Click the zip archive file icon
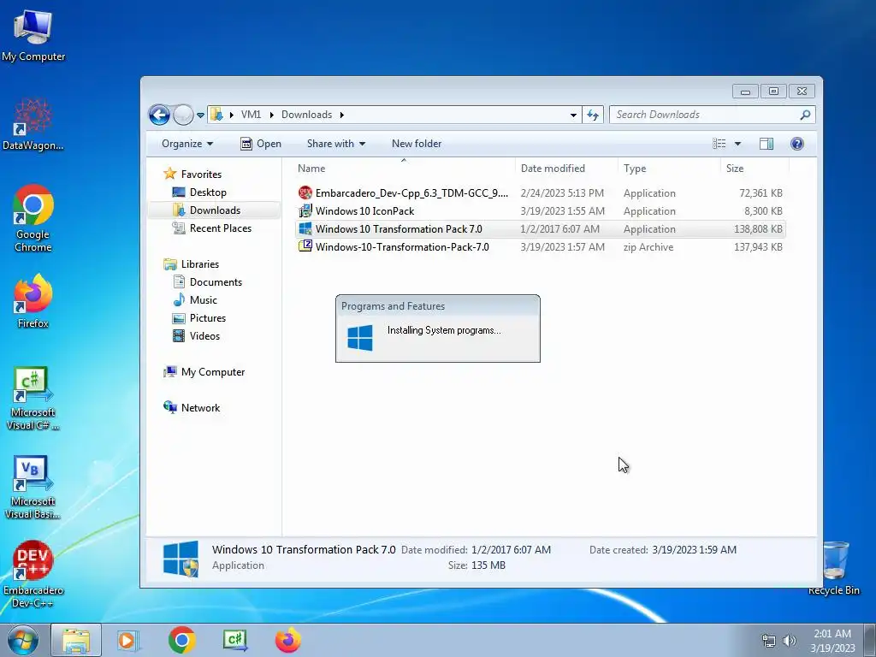Image resolution: width=876 pixels, height=657 pixels. (305, 246)
